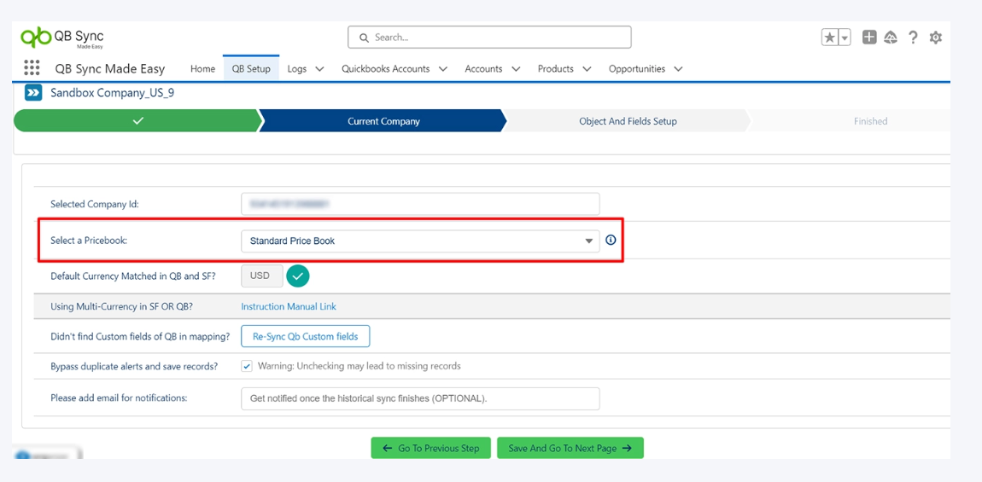Open the Instruction Manual Link
The width and height of the screenshot is (982, 482).
[289, 307]
